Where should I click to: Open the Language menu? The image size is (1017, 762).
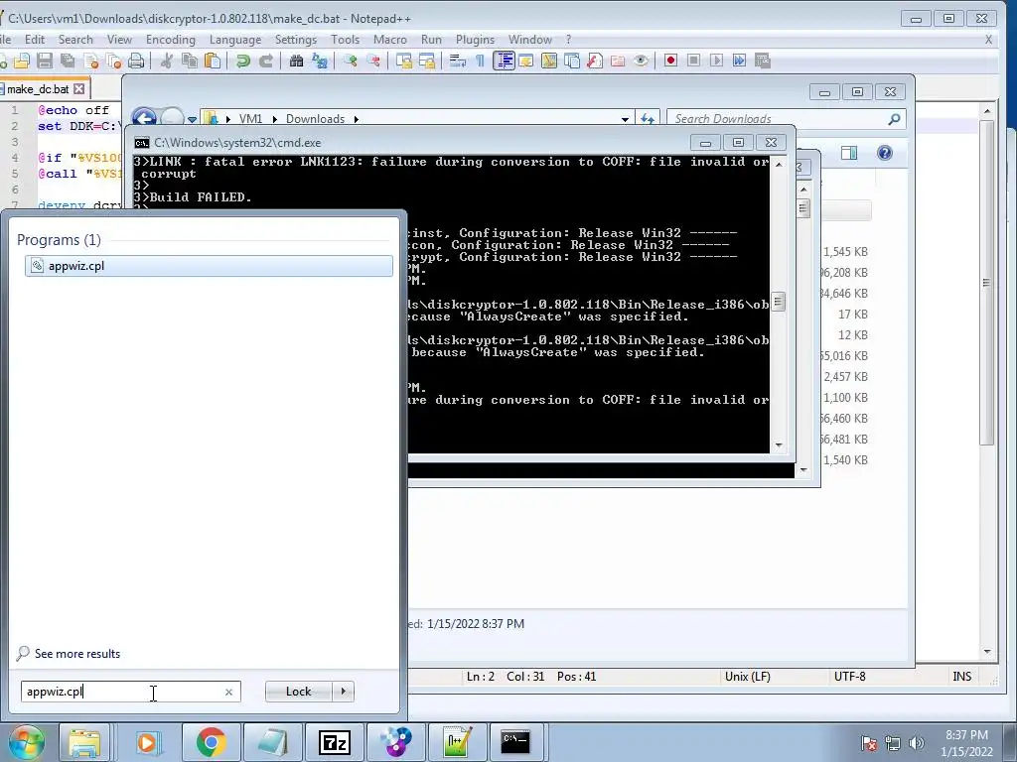coord(234,40)
